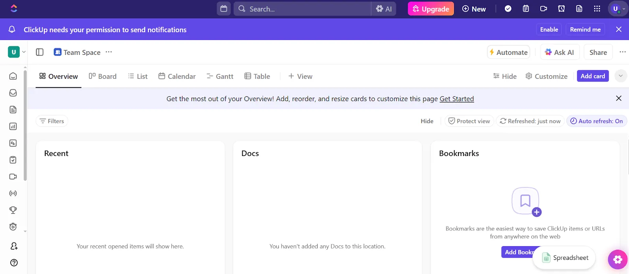Open the help question mark icon
The height and width of the screenshot is (274, 629).
(14, 263)
